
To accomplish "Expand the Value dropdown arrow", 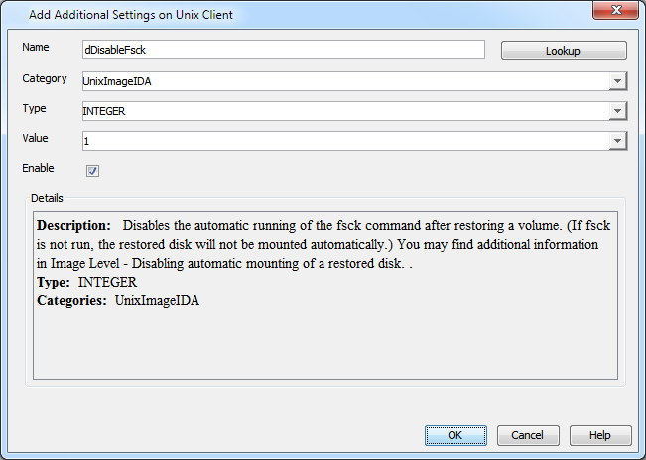I will click(618, 141).
